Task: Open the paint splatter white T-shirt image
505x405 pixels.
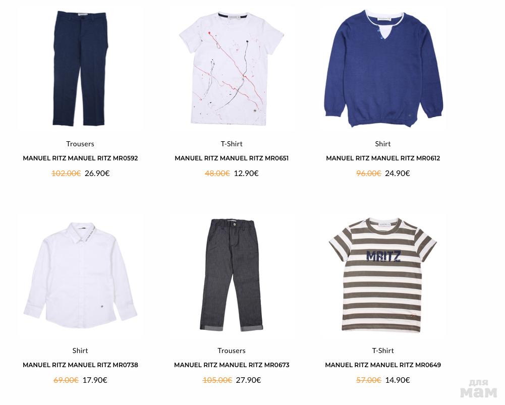Action: click(231, 68)
